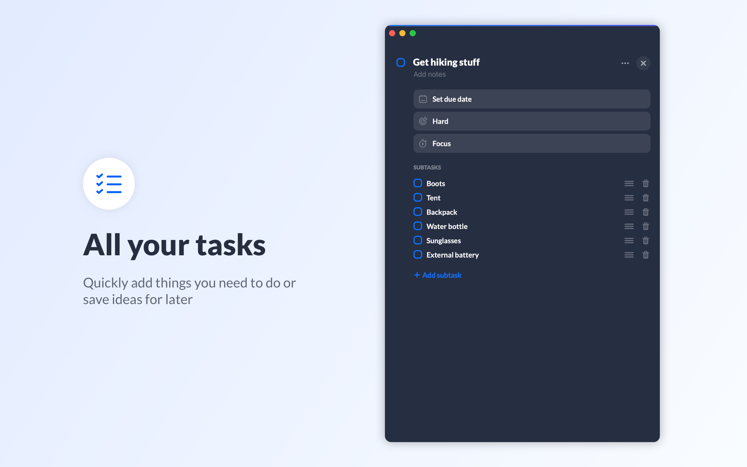Click the Get hiking stuff title text
Image resolution: width=747 pixels, height=467 pixels.
(446, 62)
